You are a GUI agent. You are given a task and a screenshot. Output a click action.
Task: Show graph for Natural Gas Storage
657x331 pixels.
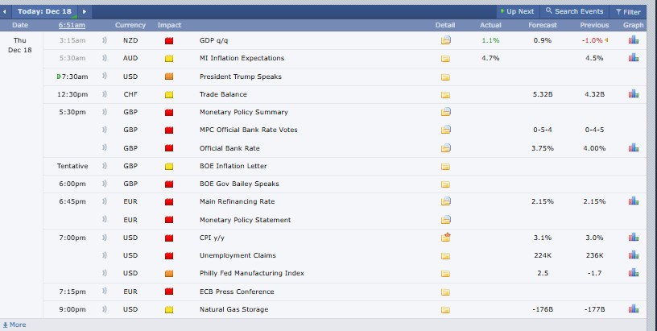(634, 309)
